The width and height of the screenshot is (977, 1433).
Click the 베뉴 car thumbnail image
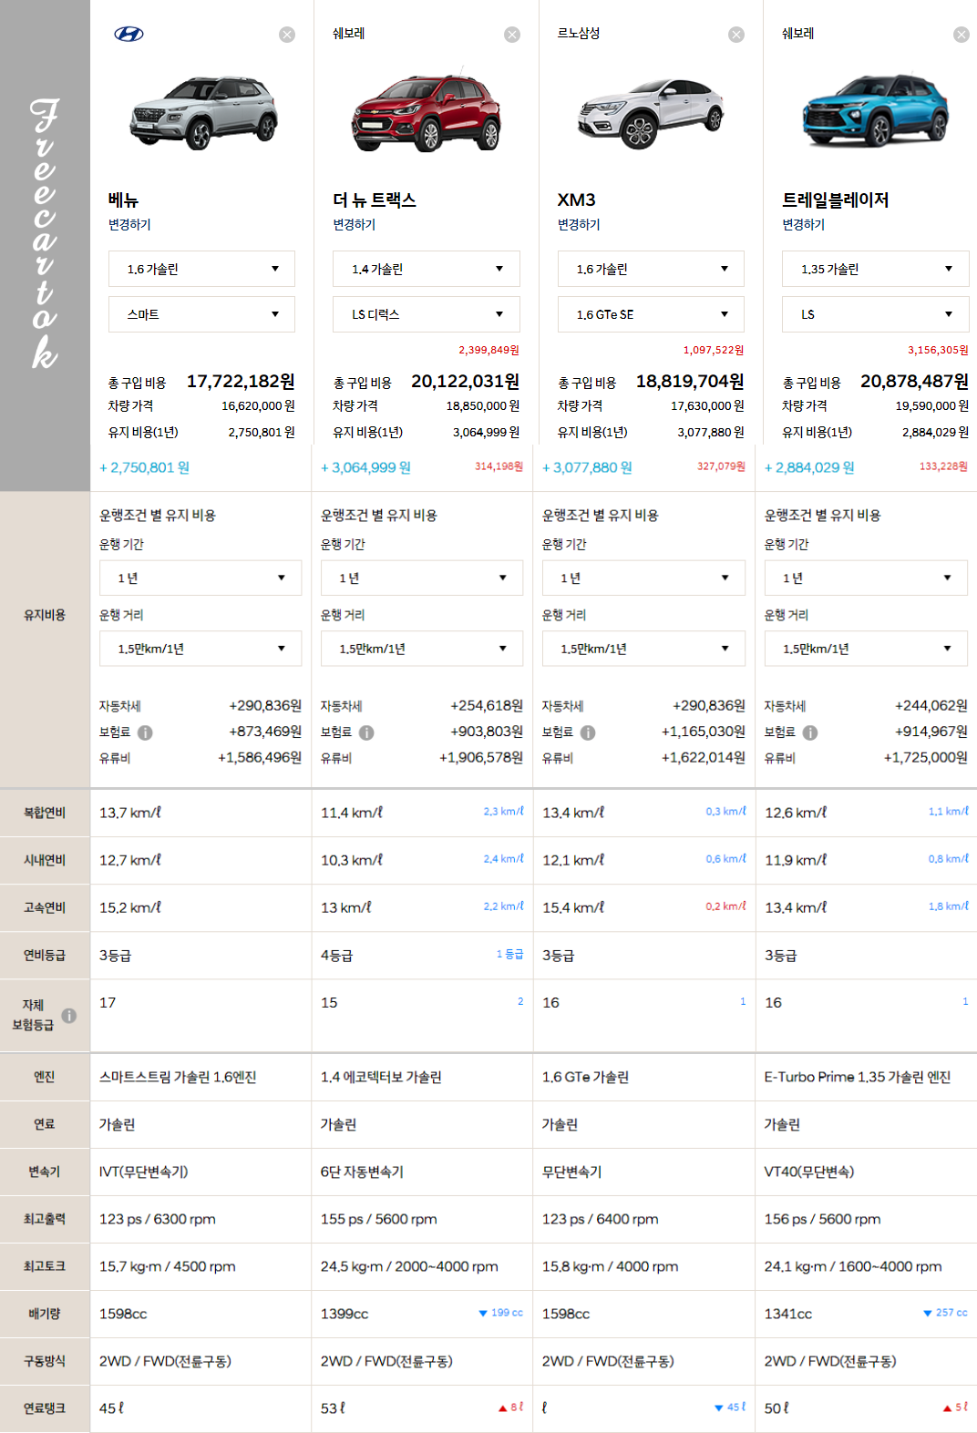pyautogui.click(x=204, y=113)
